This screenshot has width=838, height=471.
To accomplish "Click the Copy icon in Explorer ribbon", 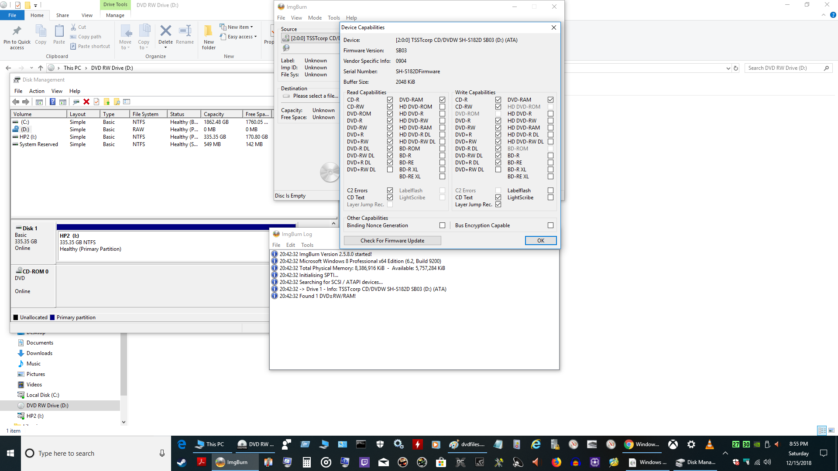I will click(41, 31).
